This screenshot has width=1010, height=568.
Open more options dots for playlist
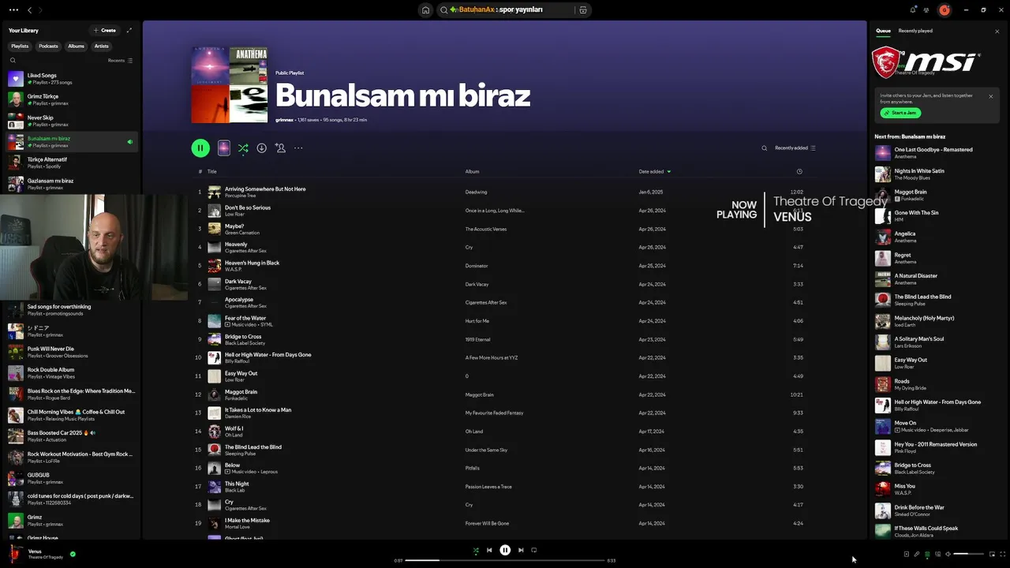point(298,148)
